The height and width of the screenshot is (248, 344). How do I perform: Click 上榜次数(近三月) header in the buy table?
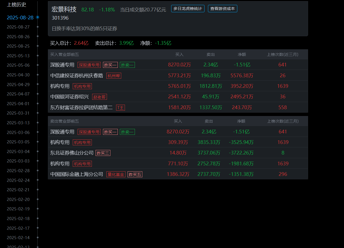pyautogui.click(x=283, y=54)
